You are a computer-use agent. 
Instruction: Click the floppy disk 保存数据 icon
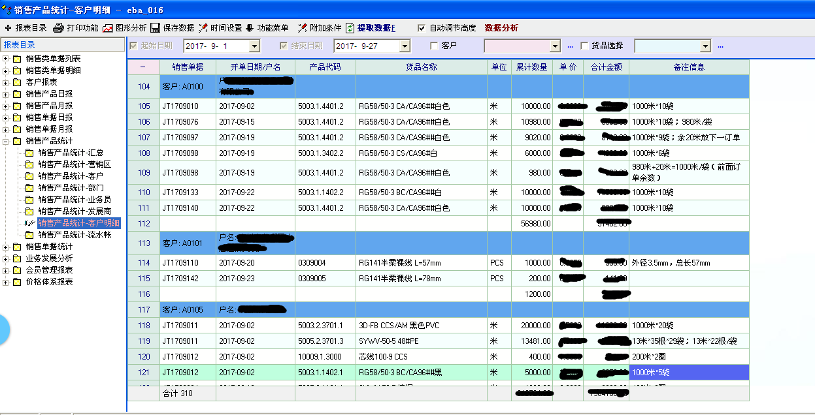[156, 28]
